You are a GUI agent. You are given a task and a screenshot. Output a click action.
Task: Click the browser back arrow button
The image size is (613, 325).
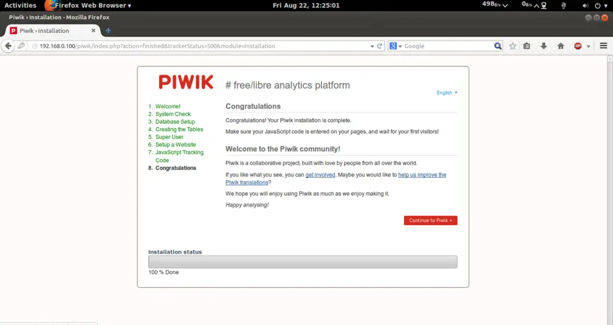pos(8,45)
